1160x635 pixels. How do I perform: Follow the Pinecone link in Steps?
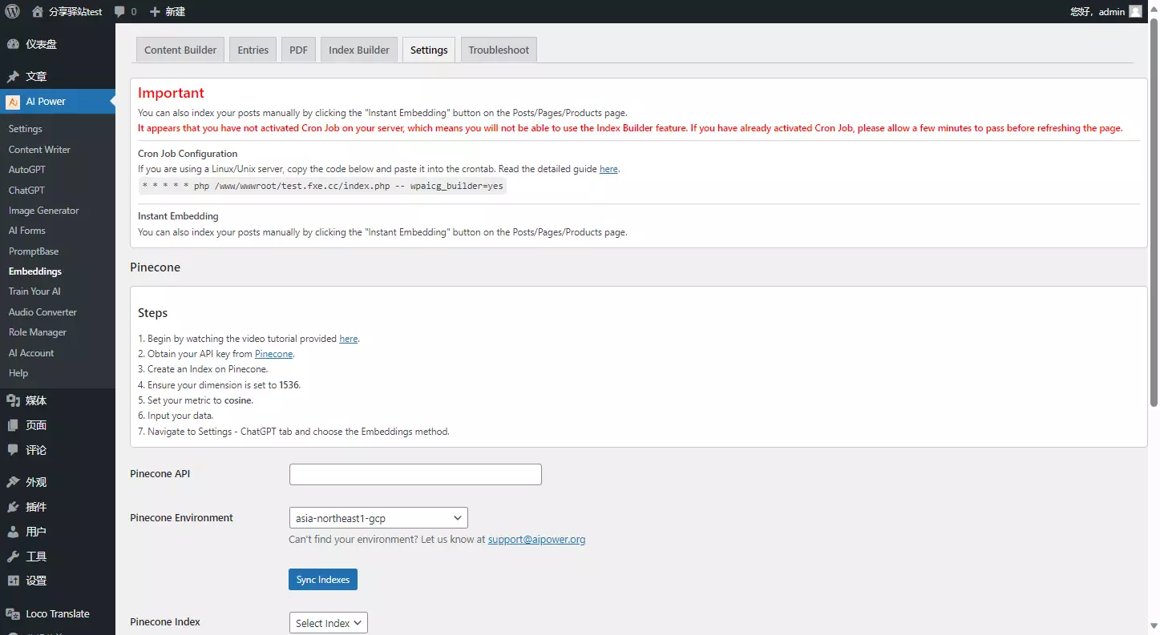(274, 354)
